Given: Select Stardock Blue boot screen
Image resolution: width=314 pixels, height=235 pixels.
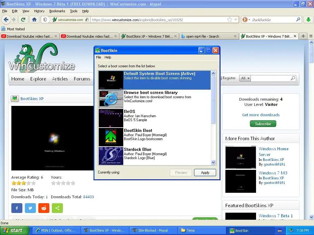Looking at the screenshot, I should pyautogui.click(x=155, y=156).
